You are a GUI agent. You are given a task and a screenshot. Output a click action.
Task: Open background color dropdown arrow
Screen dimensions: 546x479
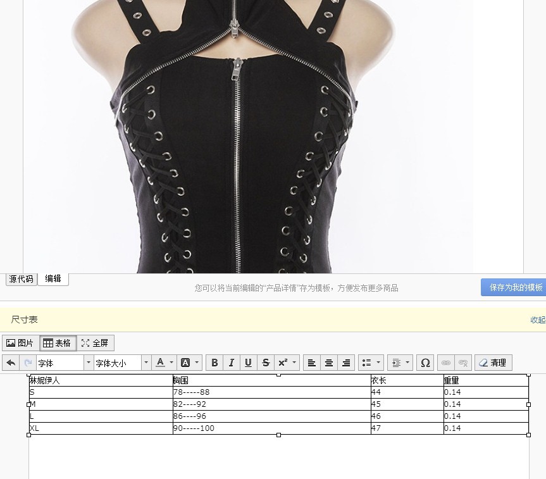click(197, 363)
